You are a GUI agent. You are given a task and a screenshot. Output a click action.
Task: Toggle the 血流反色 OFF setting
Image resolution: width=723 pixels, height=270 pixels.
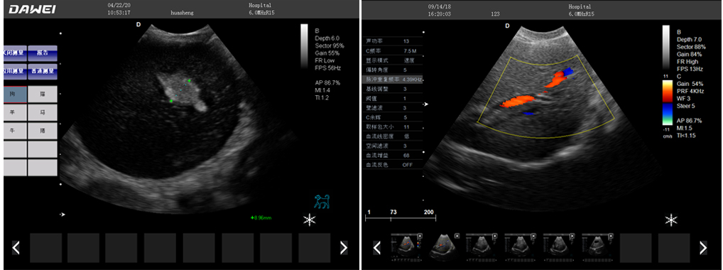(391, 165)
